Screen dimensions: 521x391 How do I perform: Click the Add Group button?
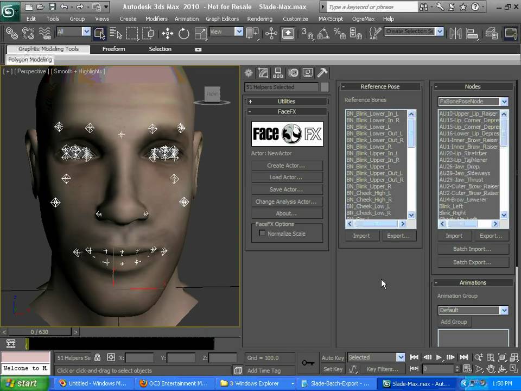454,322
